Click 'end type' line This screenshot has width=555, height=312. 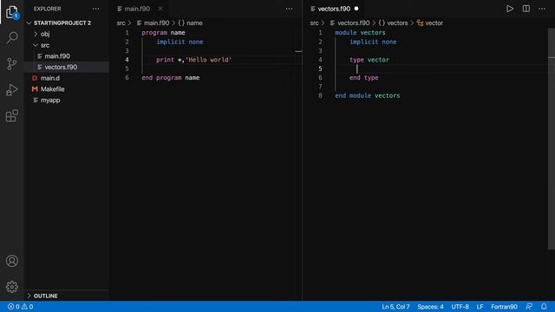coord(364,78)
